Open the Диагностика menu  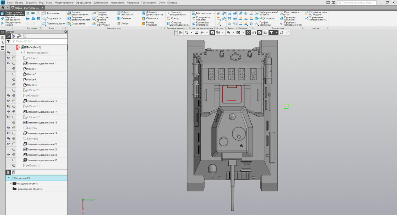pyautogui.click(x=101, y=2)
